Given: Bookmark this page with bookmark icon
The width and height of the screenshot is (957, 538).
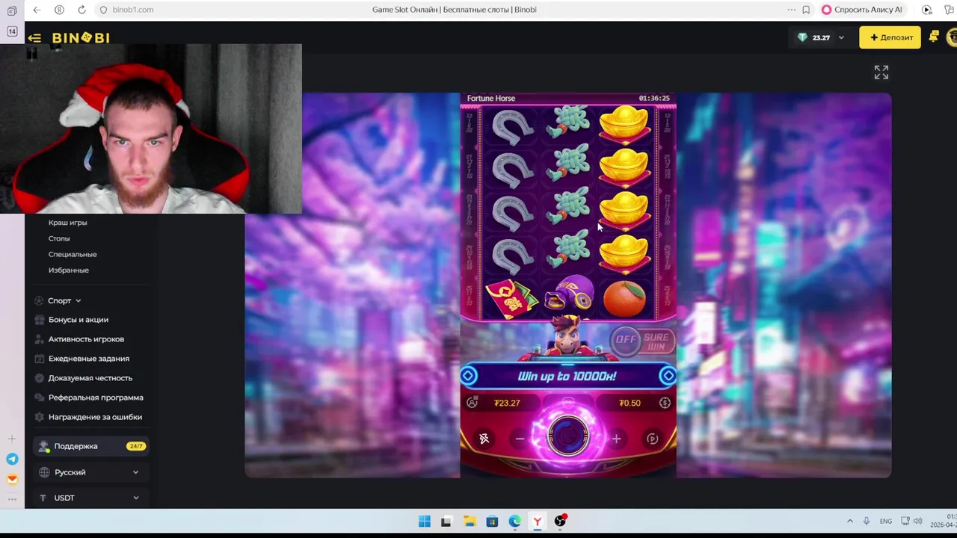Looking at the screenshot, I should point(806,10).
